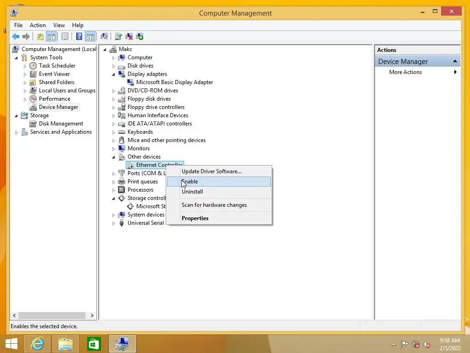Click Update Driver Software toolbar icon
Viewport: 470px width, 353px height.
tap(118, 37)
